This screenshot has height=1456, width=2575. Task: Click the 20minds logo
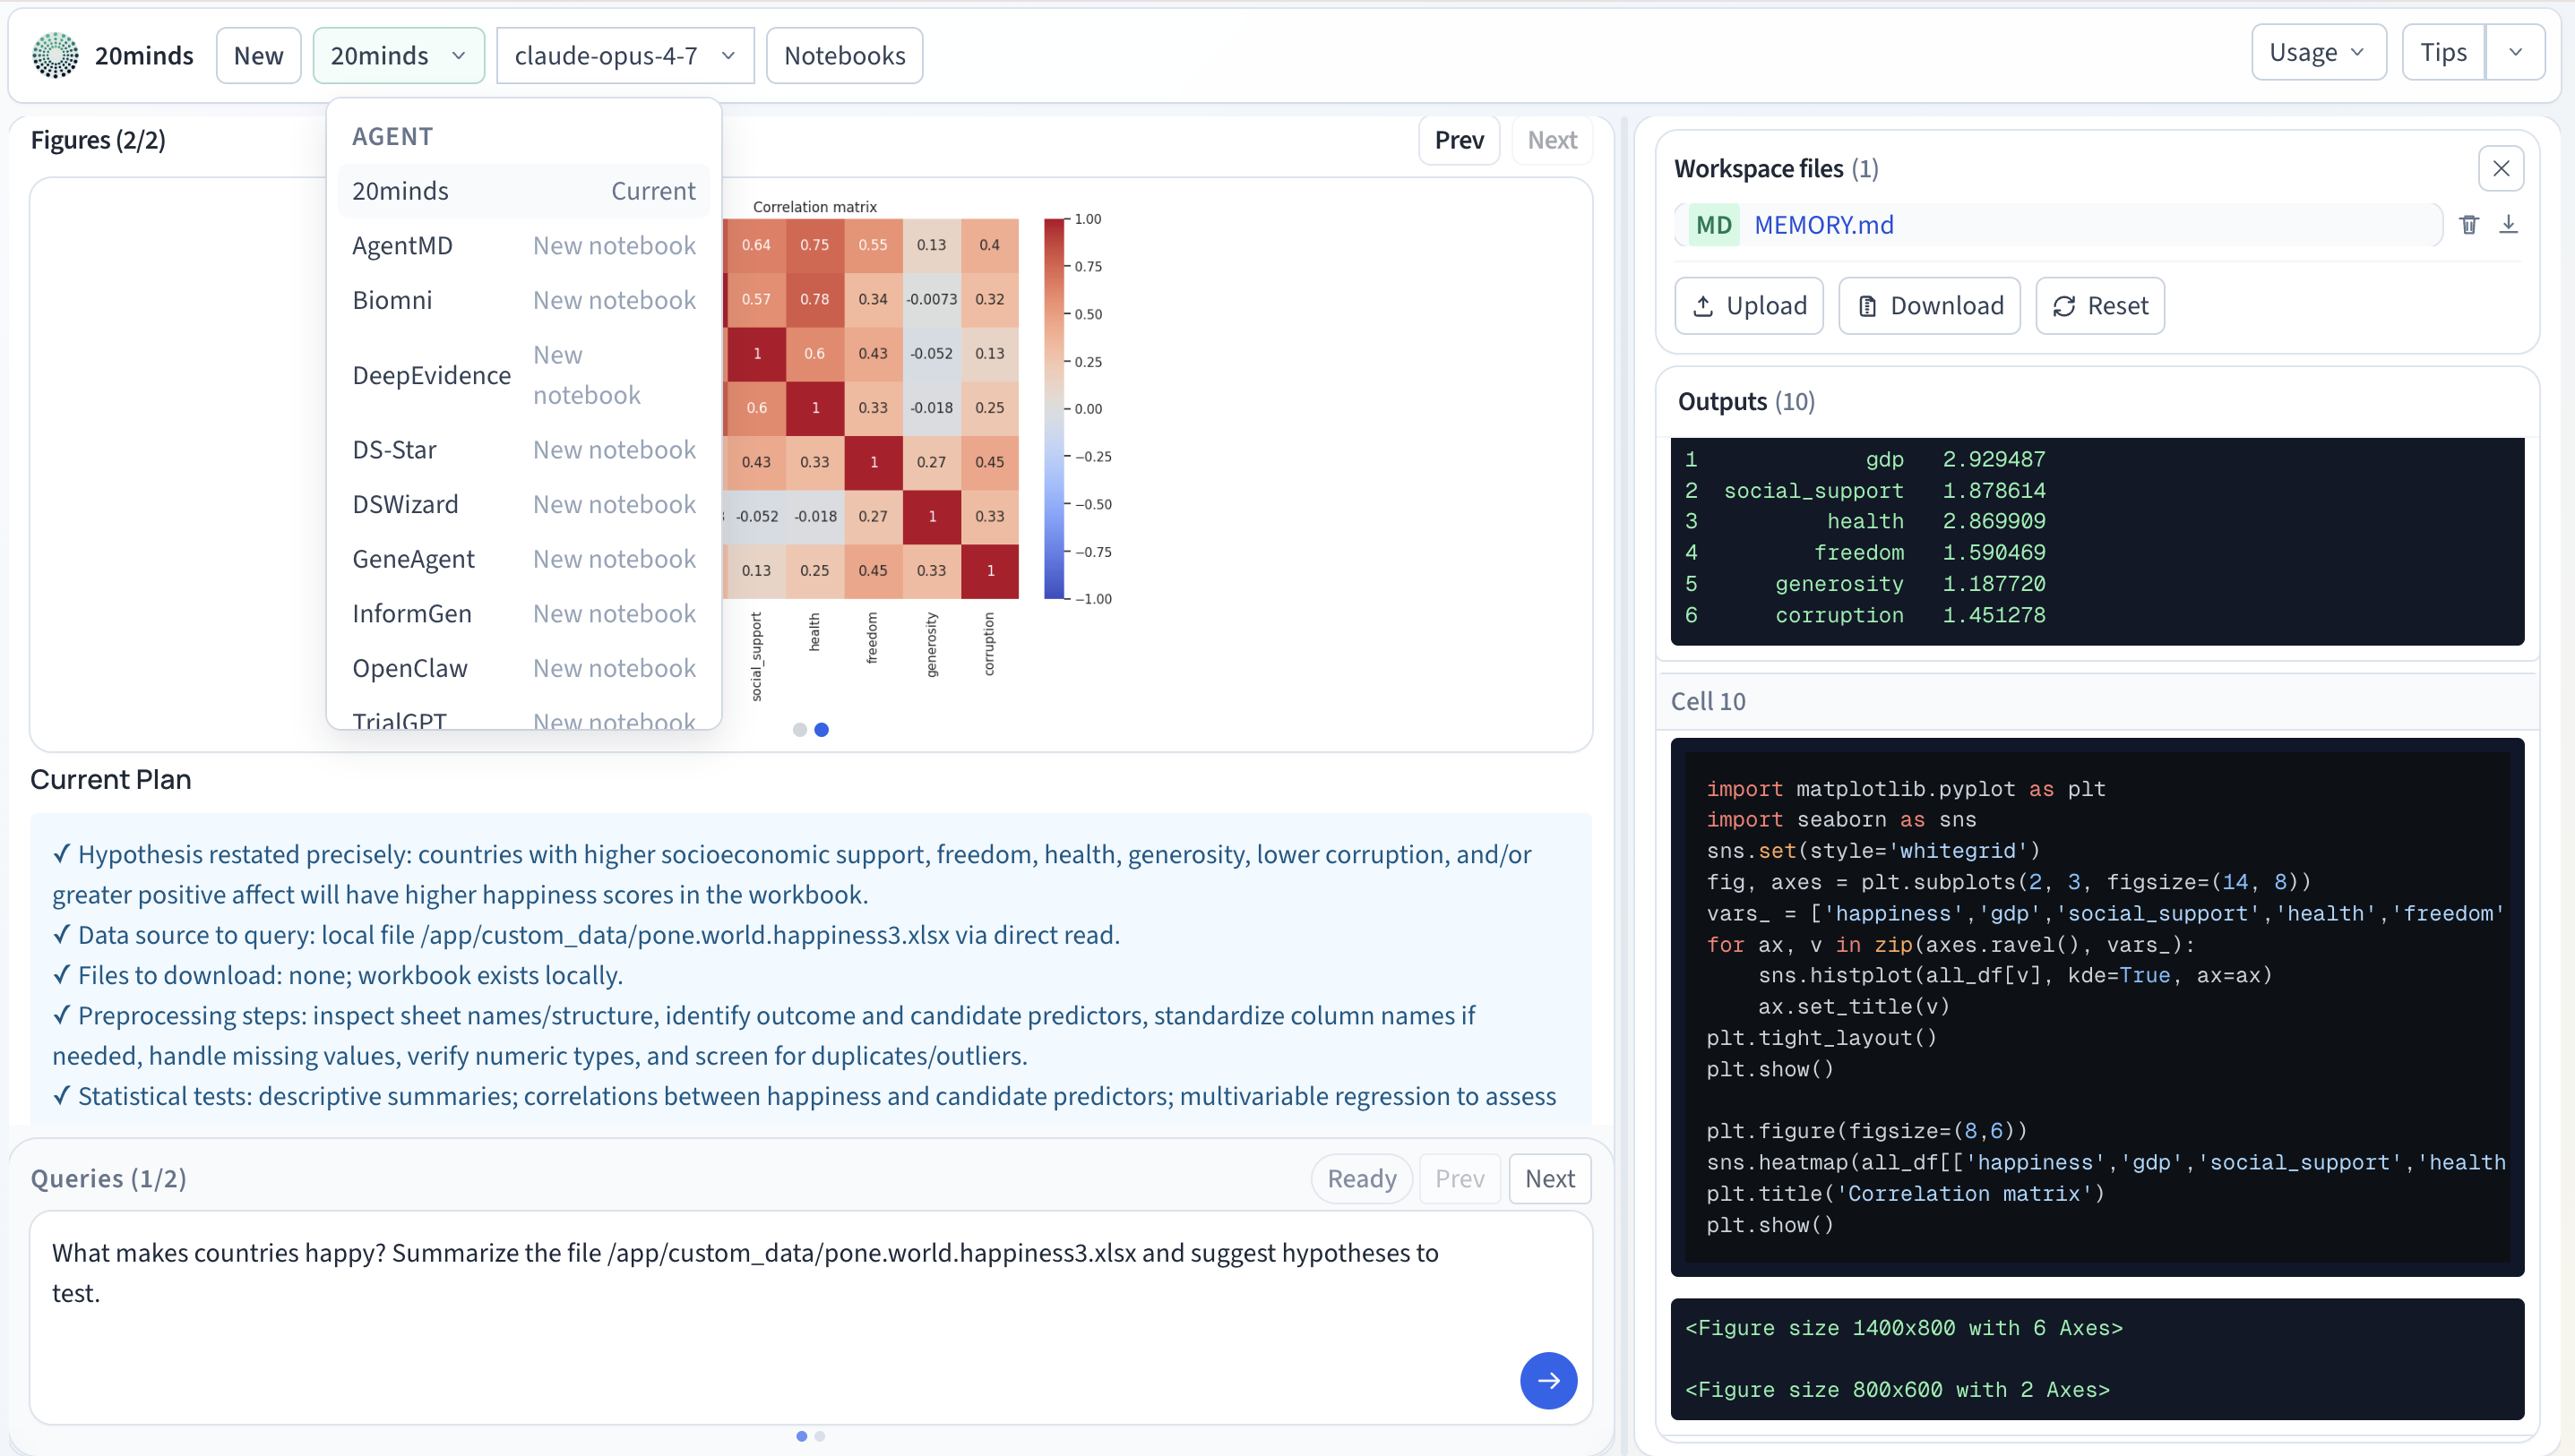coord(55,55)
